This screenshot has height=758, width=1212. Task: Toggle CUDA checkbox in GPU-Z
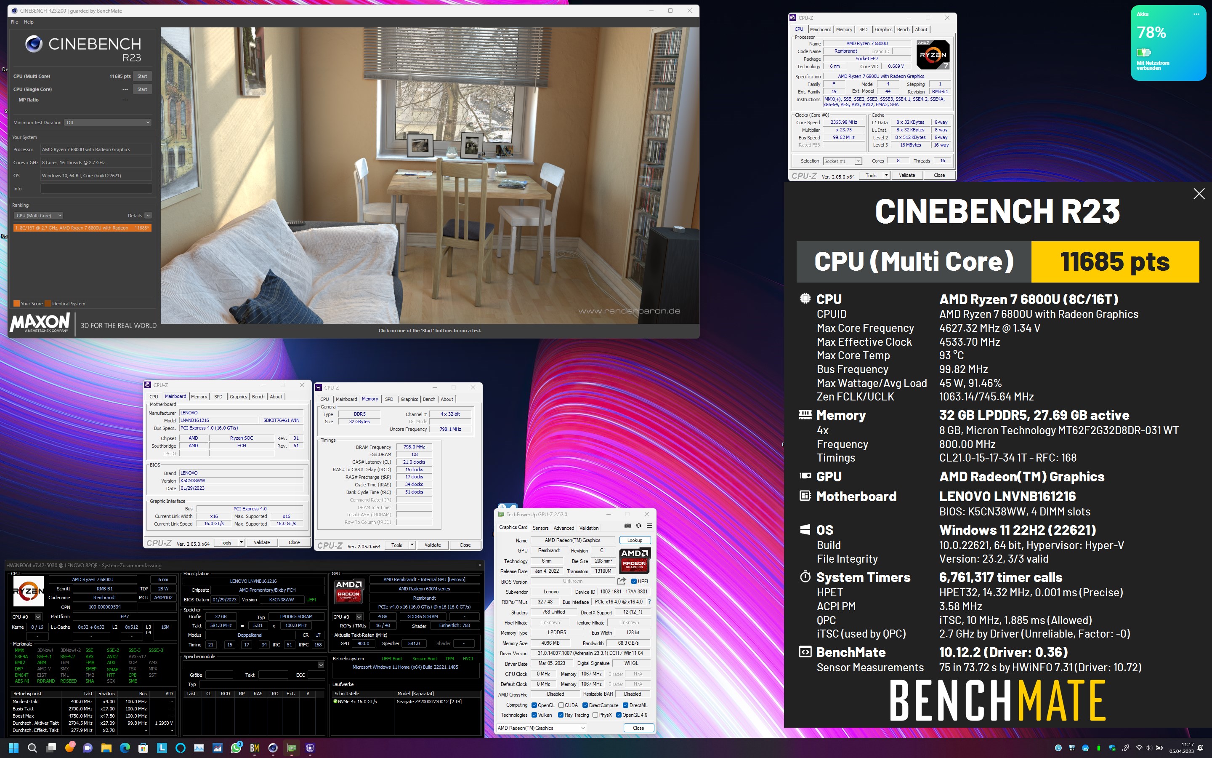[x=561, y=705]
